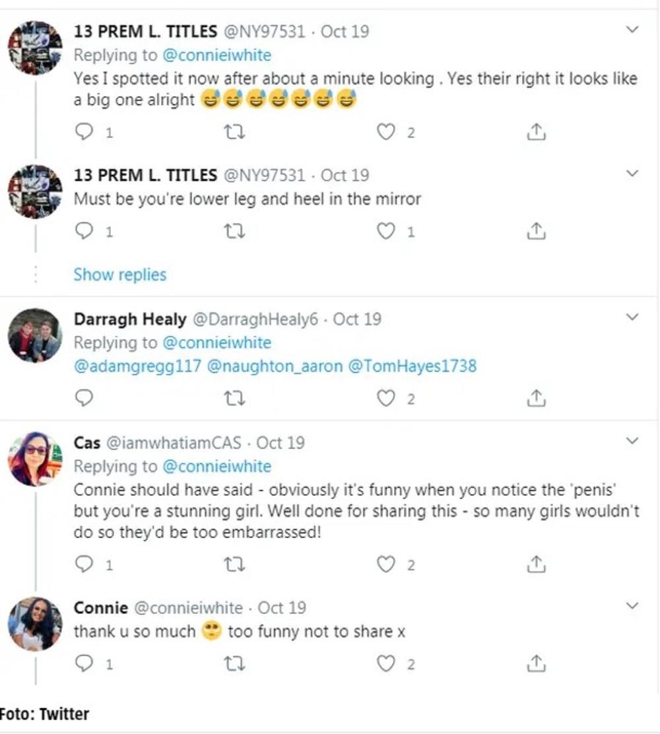The image size is (660, 734).
Task: Open the chevron menu on Darragh Healy's tweet
Action: click(x=632, y=317)
